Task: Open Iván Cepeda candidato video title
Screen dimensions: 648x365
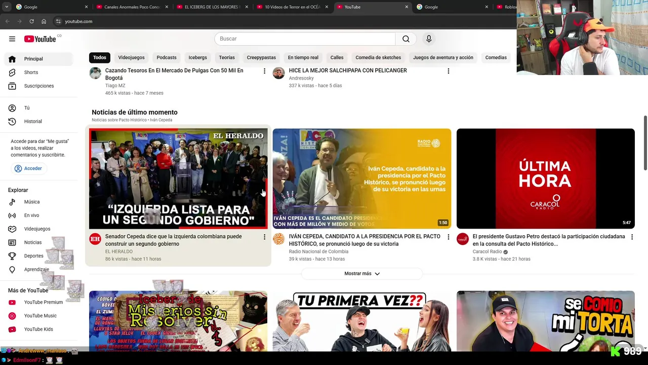Action: pyautogui.click(x=364, y=240)
